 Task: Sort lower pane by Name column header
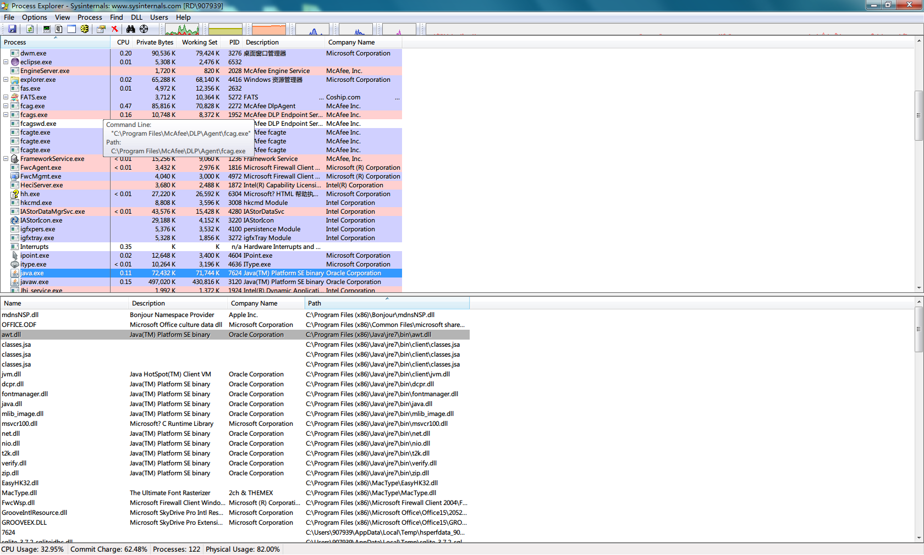[x=64, y=303]
